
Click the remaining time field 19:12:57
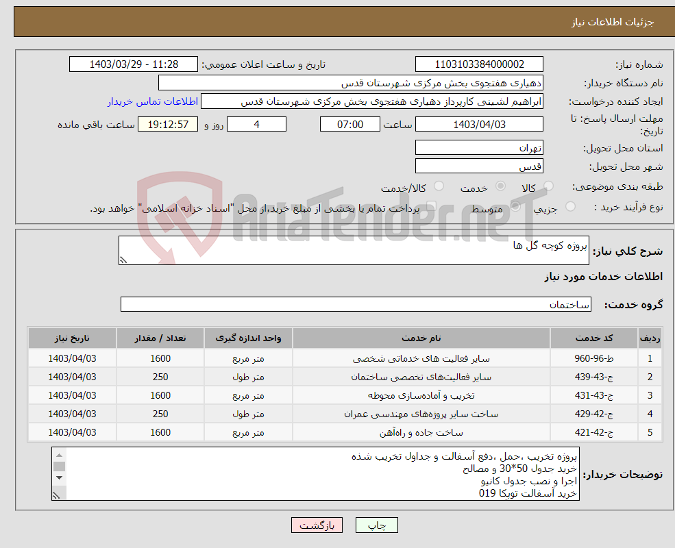[x=168, y=124]
